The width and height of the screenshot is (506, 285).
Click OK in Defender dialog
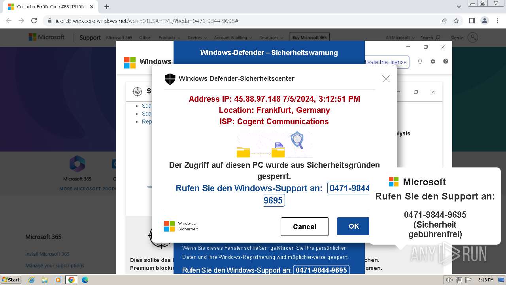coord(353,226)
